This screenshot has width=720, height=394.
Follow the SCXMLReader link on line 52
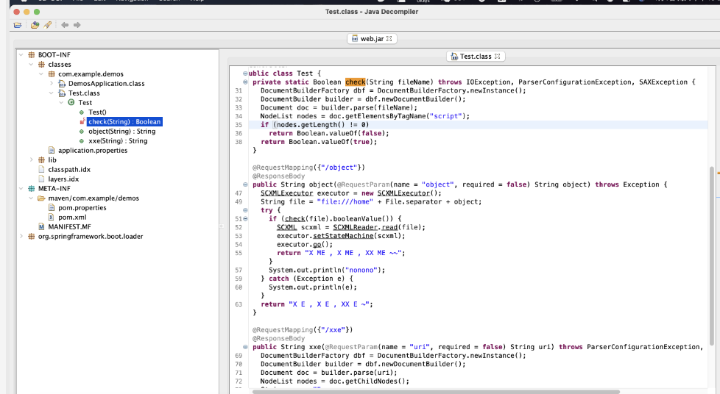(355, 227)
